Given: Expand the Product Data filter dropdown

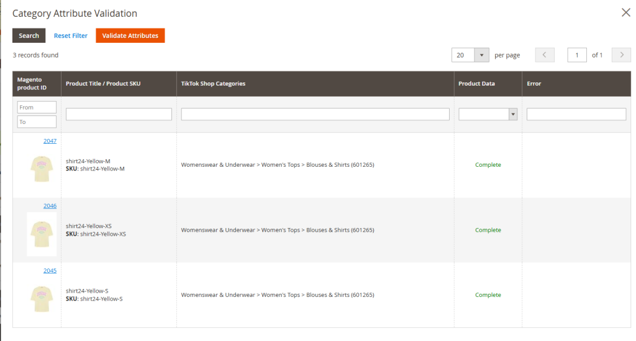Looking at the screenshot, I should point(488,114).
